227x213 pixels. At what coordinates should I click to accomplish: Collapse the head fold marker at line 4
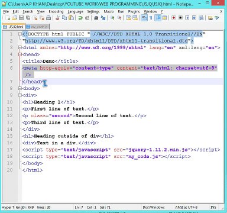pyautogui.click(x=20, y=54)
